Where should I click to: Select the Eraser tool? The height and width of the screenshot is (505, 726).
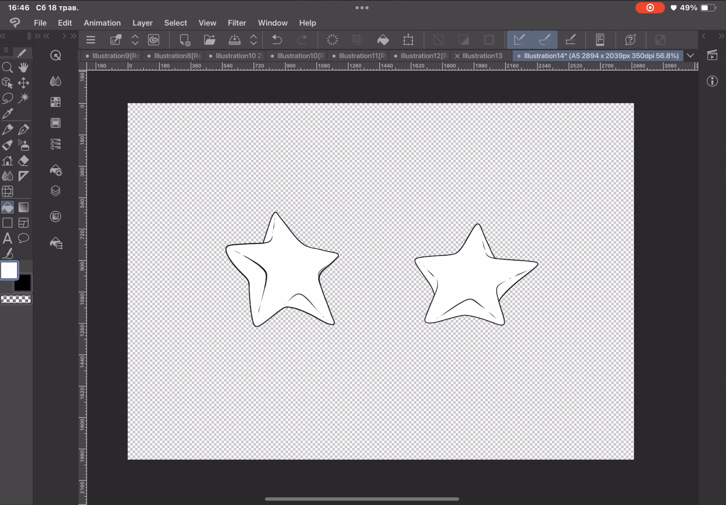[x=24, y=160]
